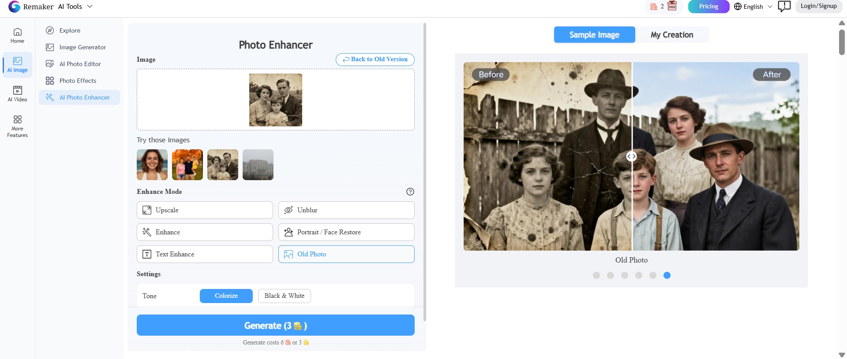Click page scrollbar down arrow
The image size is (847, 359).
click(x=842, y=355)
